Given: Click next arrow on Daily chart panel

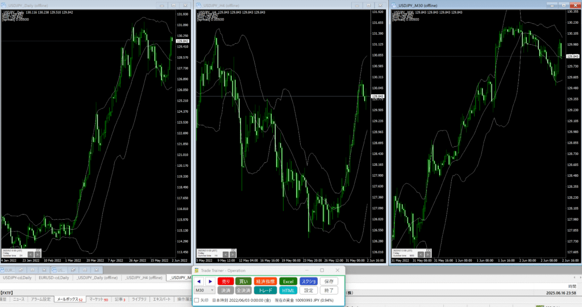Looking at the screenshot, I should pos(38,255).
